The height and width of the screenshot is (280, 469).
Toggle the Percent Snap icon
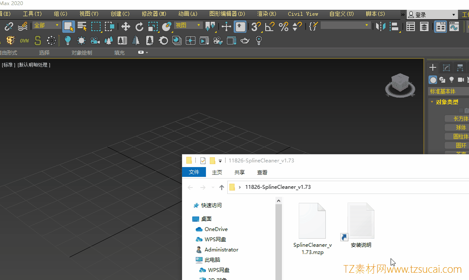click(x=284, y=27)
